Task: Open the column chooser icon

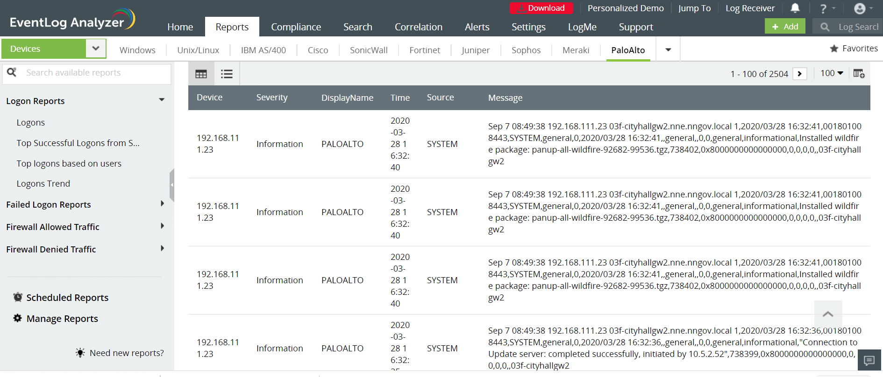Action: tap(859, 74)
